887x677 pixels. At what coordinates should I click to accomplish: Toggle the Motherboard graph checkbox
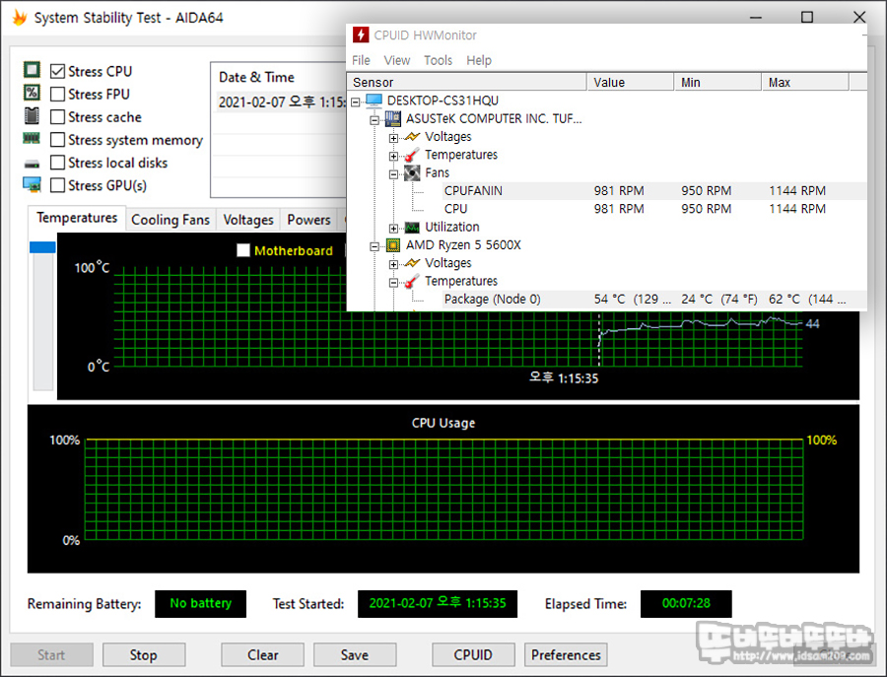coord(243,250)
